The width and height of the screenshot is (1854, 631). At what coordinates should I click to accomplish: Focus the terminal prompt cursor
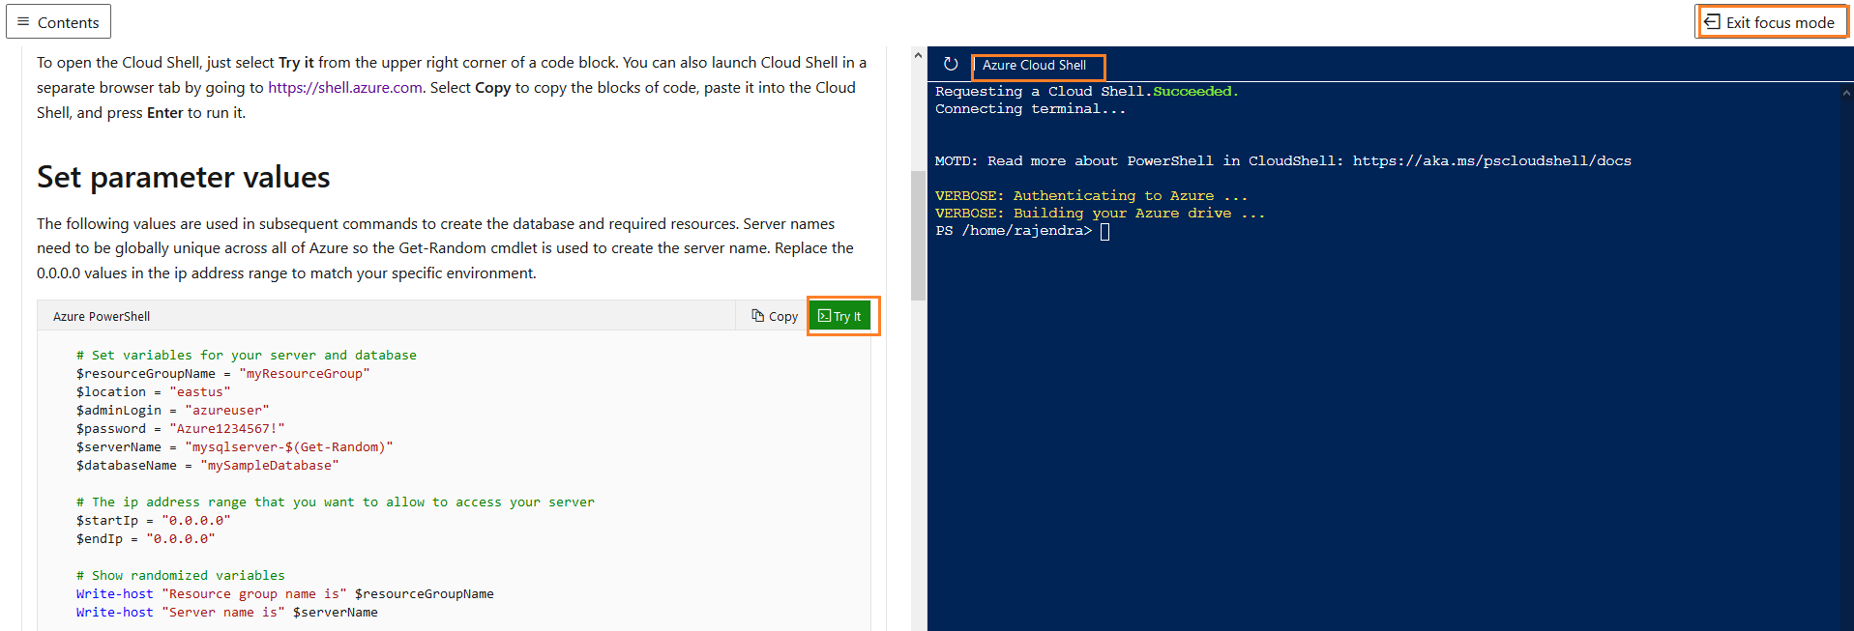(1104, 231)
